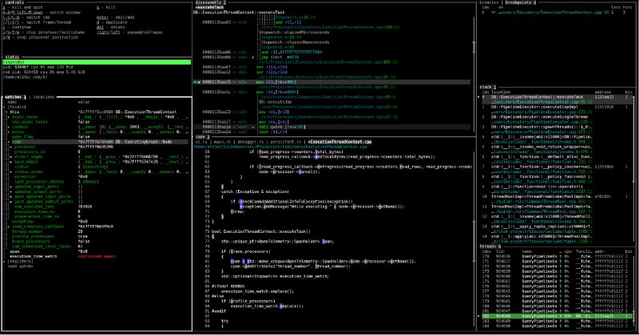Image resolution: width=639 pixels, height=335 pixels.
Task: Click the green suspended status bar
Action: tap(97, 62)
